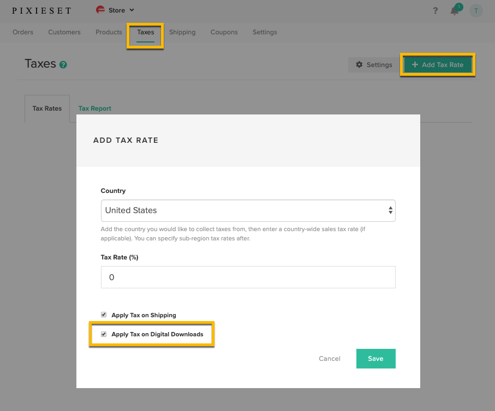Click the PIXIESET logo

41,11
